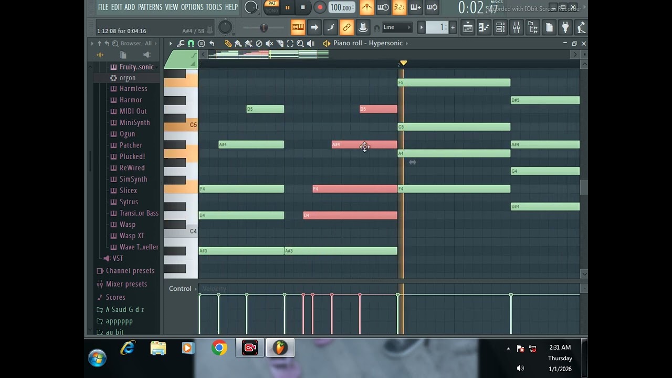
Task: Expand Channel presets folder
Action: click(x=130, y=271)
